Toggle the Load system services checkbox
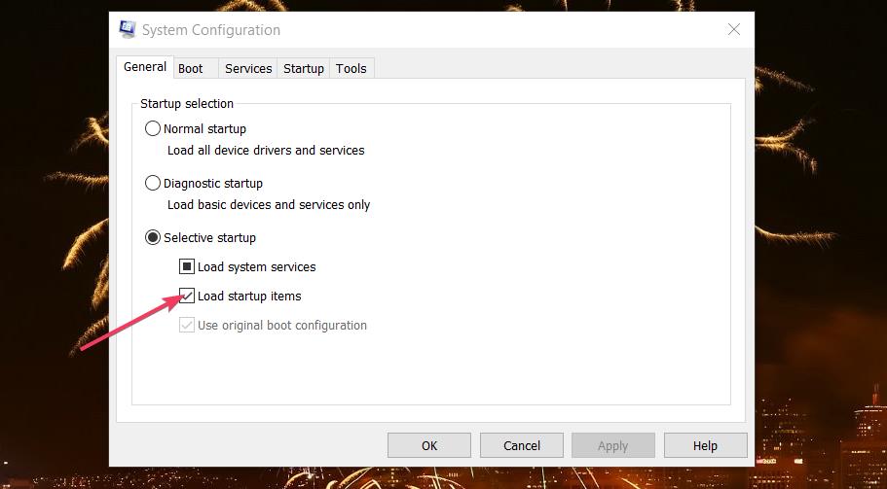 pos(187,266)
